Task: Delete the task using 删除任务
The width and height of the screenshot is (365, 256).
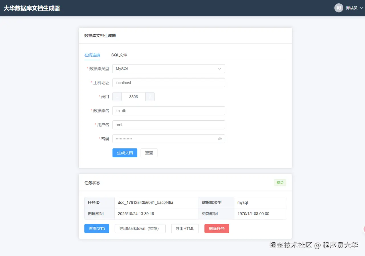Action: 217,228
